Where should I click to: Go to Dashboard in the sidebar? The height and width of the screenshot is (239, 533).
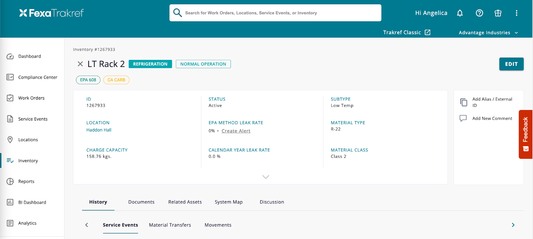coord(30,56)
